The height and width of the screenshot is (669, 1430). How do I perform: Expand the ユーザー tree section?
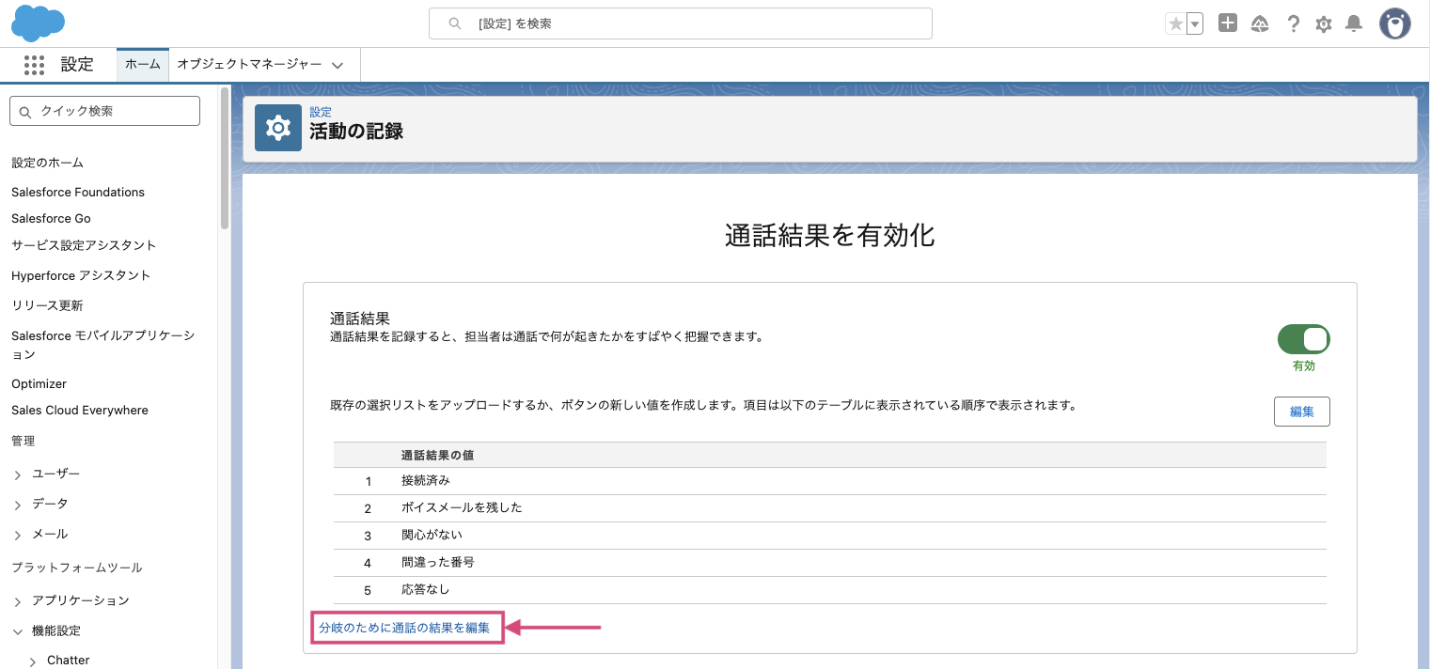pyautogui.click(x=18, y=475)
